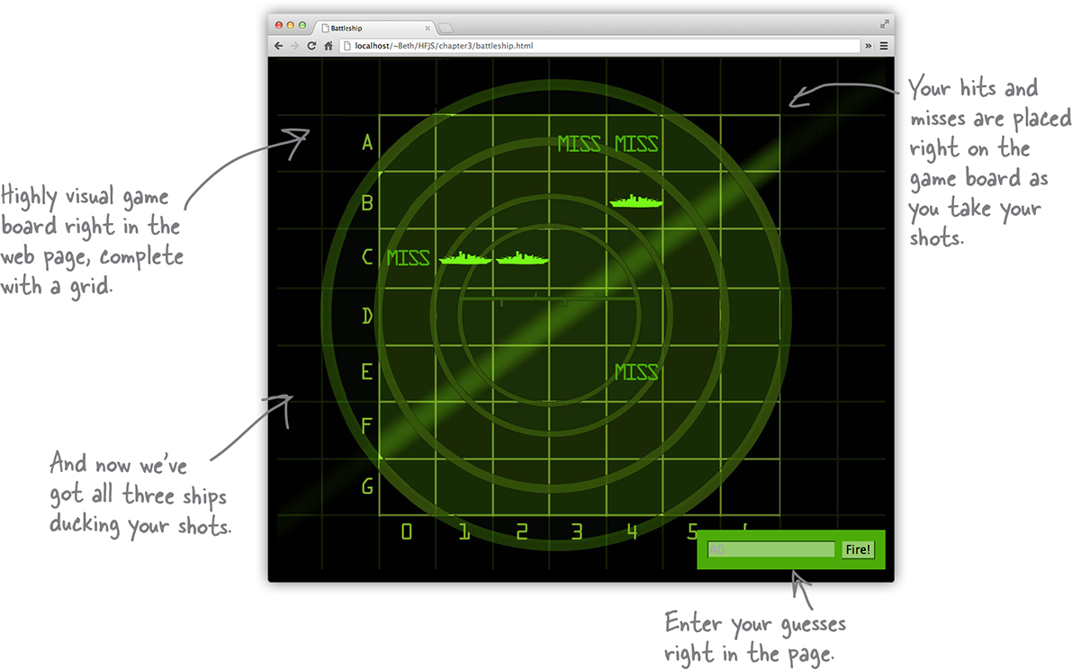The height and width of the screenshot is (669, 1072).
Task: Click the ship icon in row B
Action: pos(635,201)
